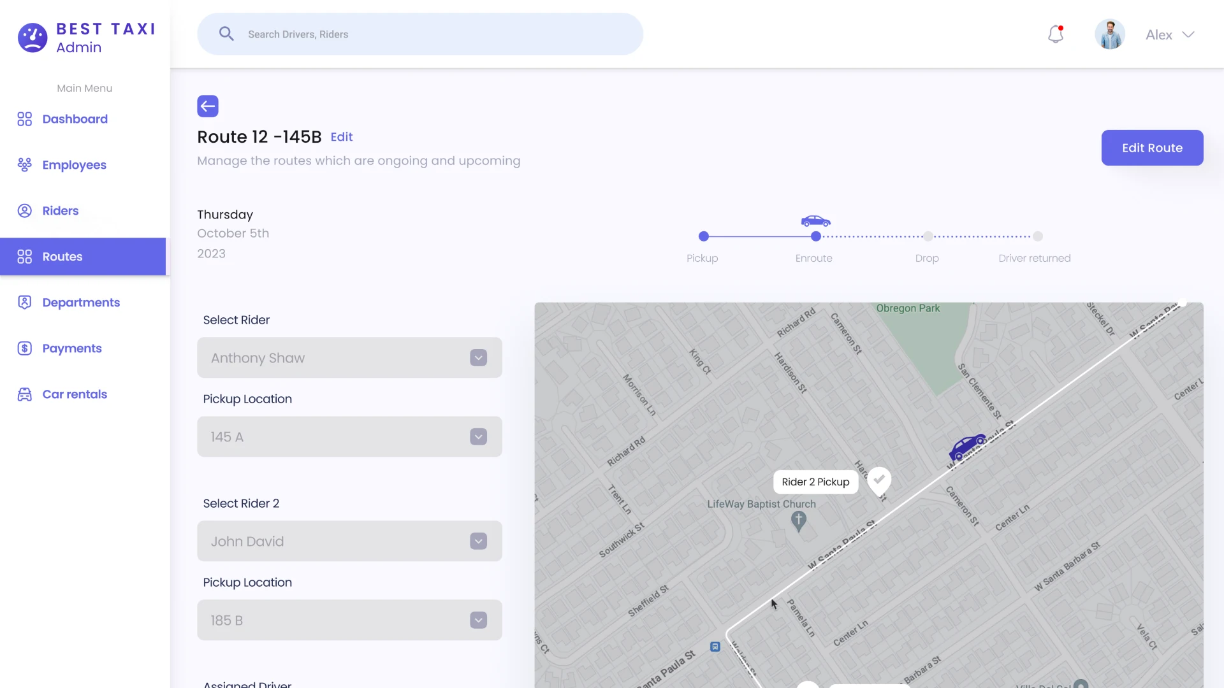Expand the 185 B pickup location dropdown
The height and width of the screenshot is (688, 1224).
tap(477, 620)
